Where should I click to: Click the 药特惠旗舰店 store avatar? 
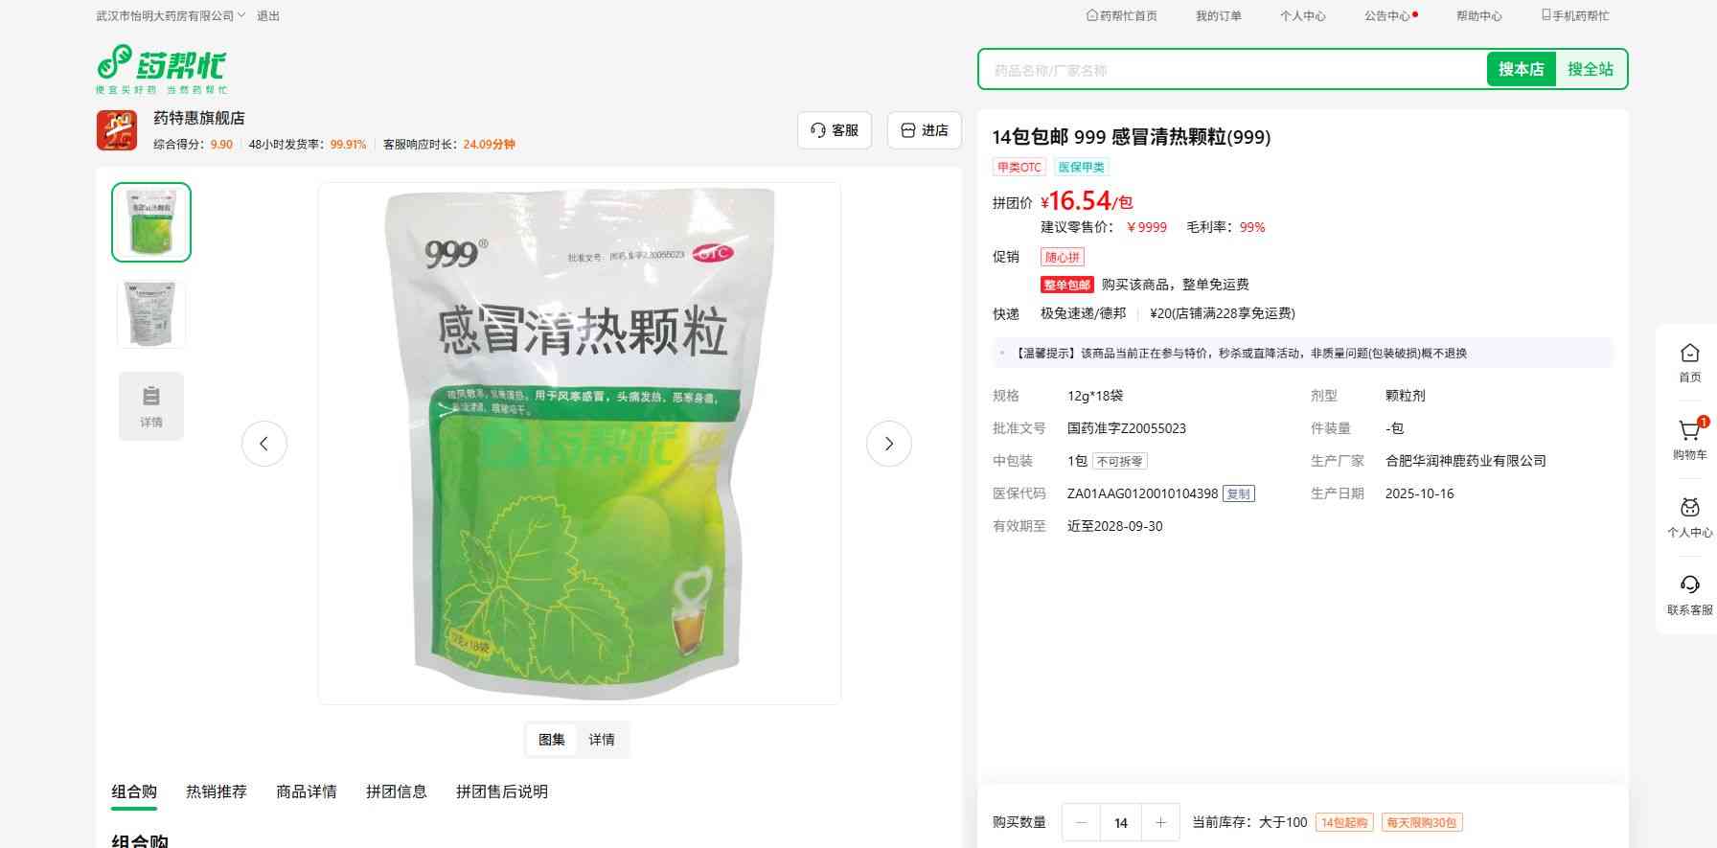click(x=117, y=130)
